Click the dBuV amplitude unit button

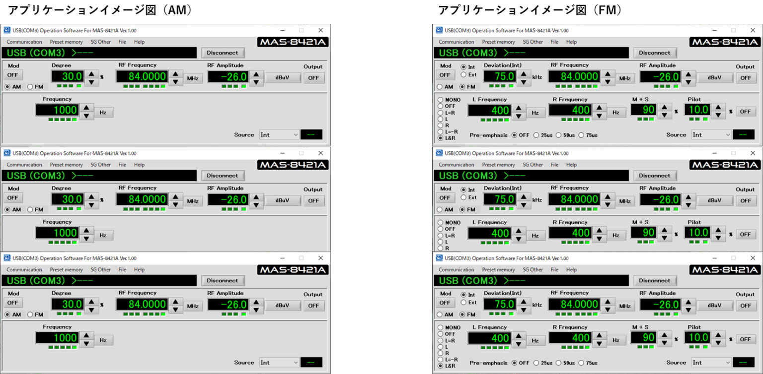[x=283, y=77]
